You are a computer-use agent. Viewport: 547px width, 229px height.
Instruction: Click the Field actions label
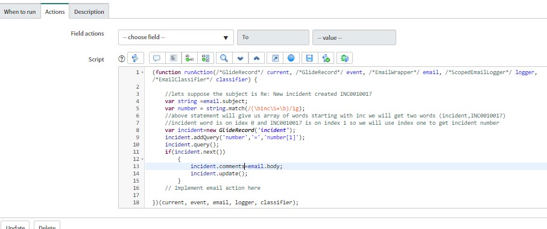[87, 34]
